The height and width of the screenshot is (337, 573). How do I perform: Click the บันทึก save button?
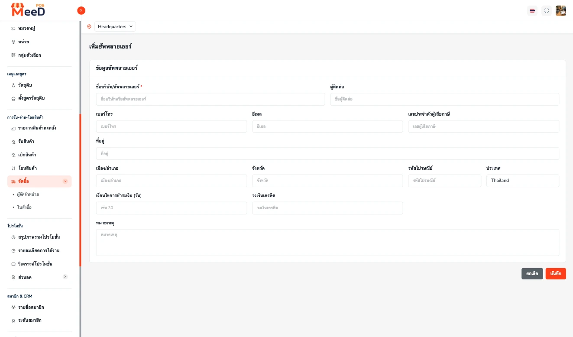(556, 274)
